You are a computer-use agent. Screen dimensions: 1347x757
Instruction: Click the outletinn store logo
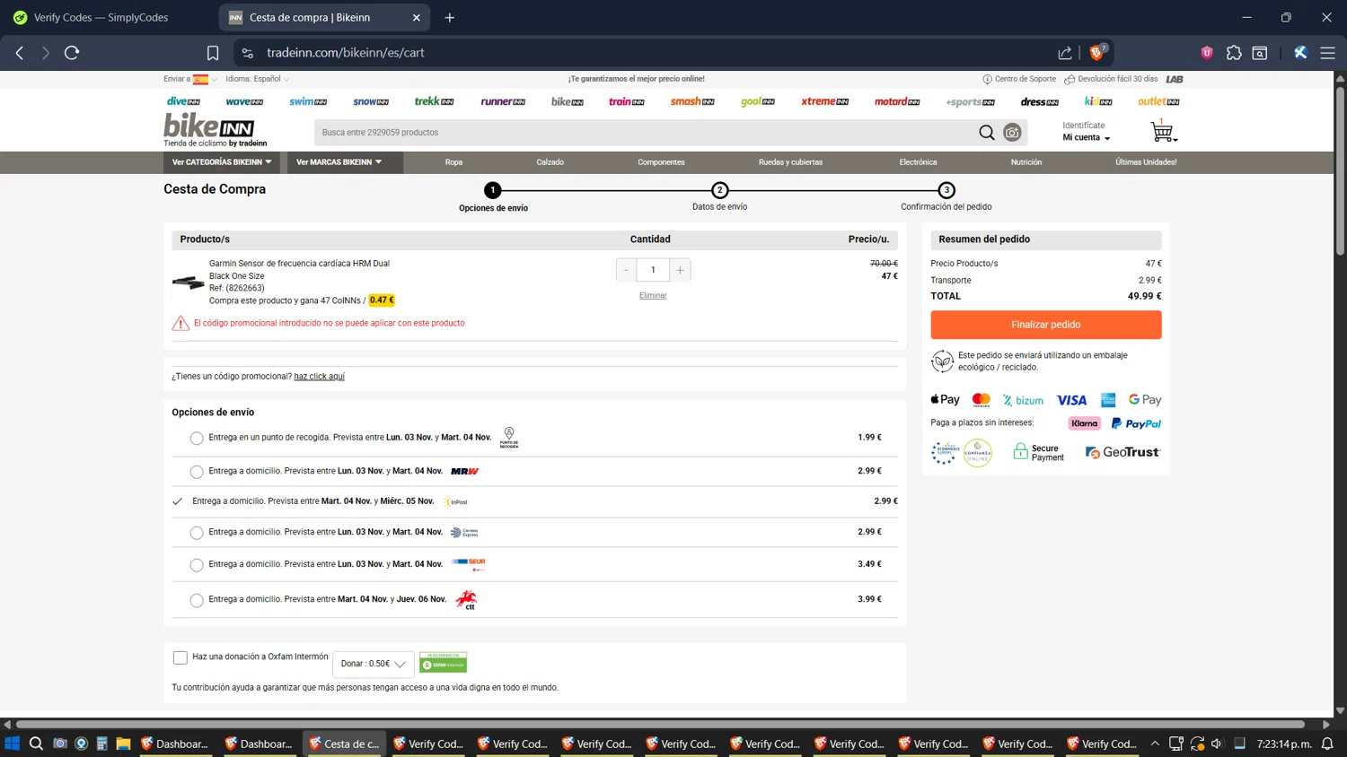1158,101
